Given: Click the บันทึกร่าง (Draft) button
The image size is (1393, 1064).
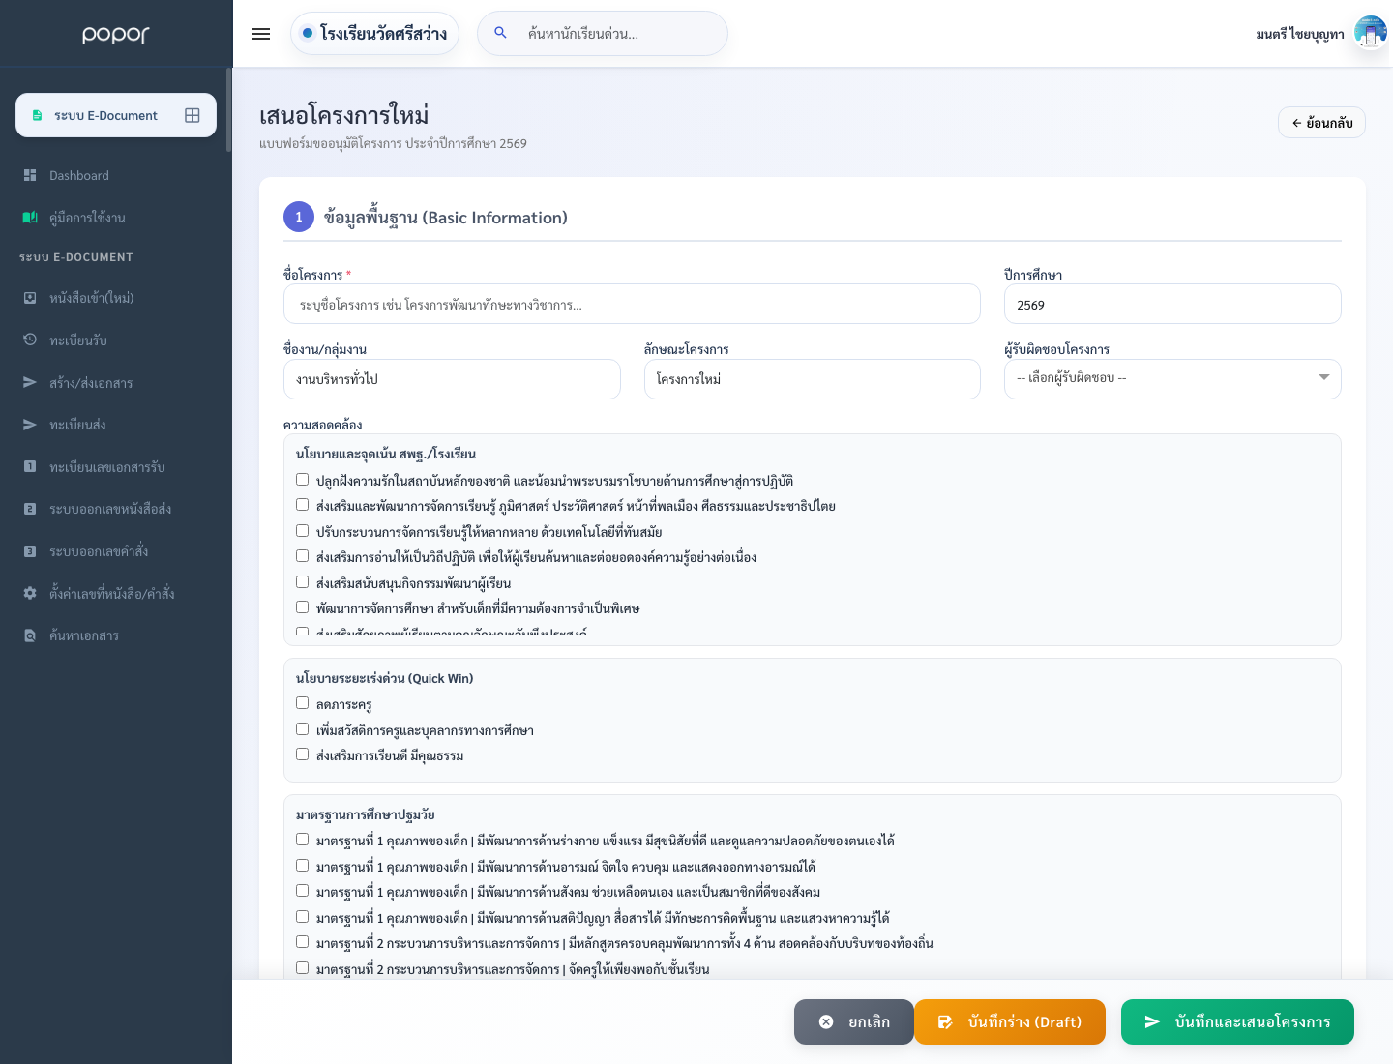Looking at the screenshot, I should click(1010, 1021).
